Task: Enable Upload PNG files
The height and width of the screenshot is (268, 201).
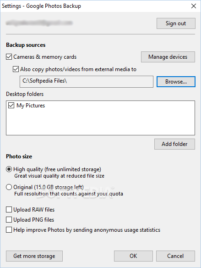Action: (9, 220)
